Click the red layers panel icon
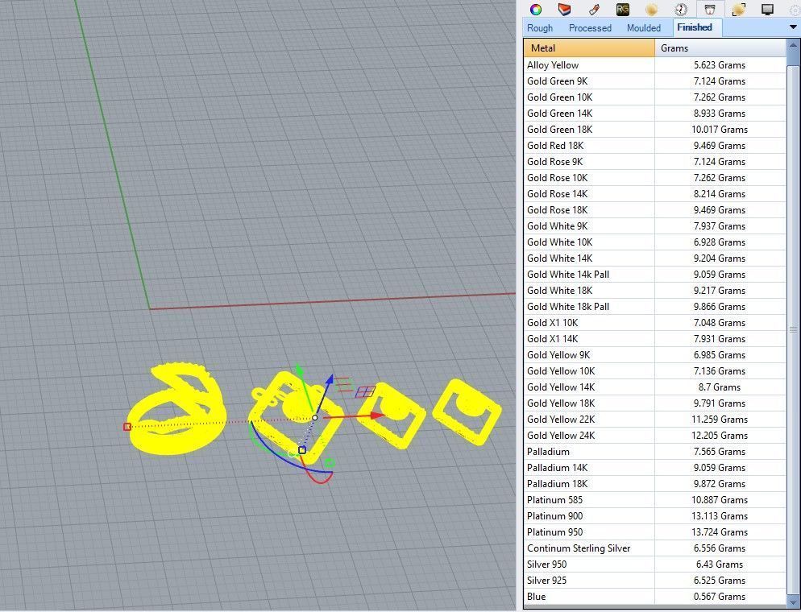Image resolution: width=801 pixels, height=612 pixels. [564, 9]
